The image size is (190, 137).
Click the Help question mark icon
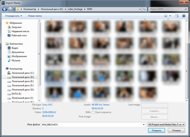[x=184, y=16]
